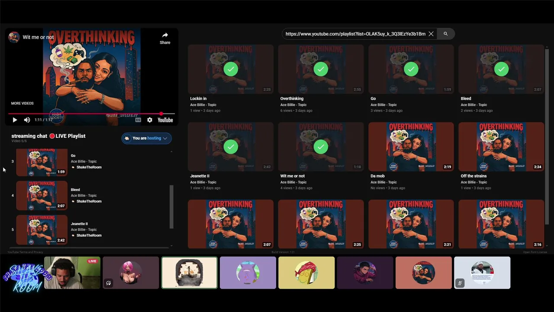Share the playing video
The height and width of the screenshot is (312, 554).
tap(165, 38)
